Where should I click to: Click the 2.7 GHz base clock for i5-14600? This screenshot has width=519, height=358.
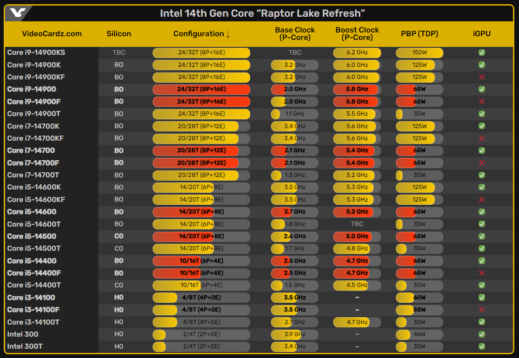pyautogui.click(x=295, y=212)
